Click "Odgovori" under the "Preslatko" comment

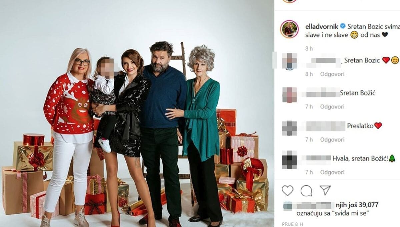(332, 140)
